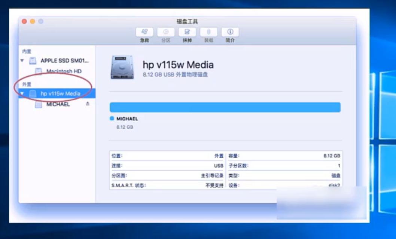Screen dimensions: 396x239
Task: Click the Mount (装载) toolbar icon
Action: click(209, 33)
